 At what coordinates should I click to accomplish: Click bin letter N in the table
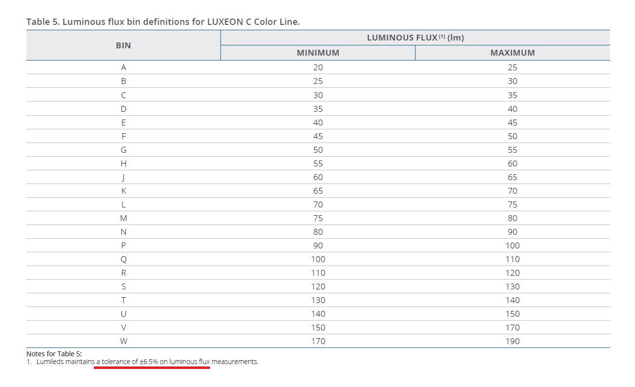(x=123, y=232)
